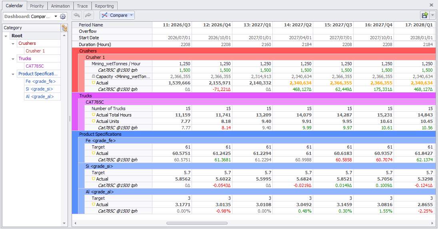
Task: Select CAT785C in the category tree
Action: [x=35, y=66]
